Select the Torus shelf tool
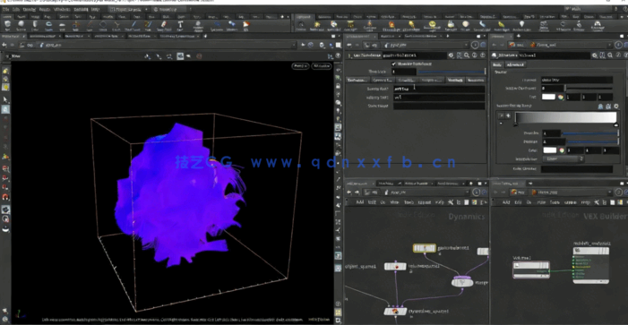The width and height of the screenshot is (628, 325). pyautogui.click(x=48, y=26)
